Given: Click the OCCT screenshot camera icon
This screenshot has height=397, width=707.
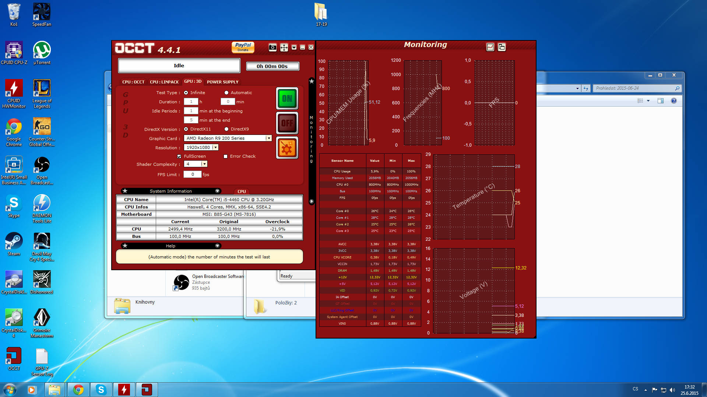Looking at the screenshot, I should [272, 47].
